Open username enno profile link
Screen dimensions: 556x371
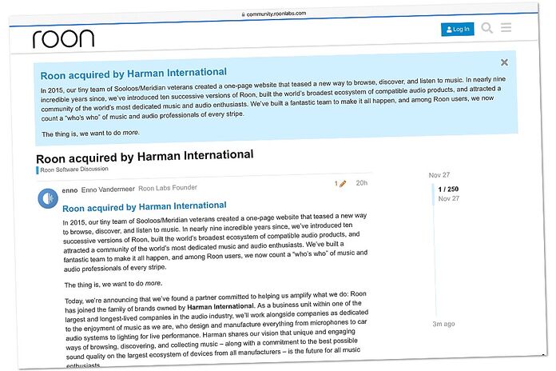tap(69, 190)
